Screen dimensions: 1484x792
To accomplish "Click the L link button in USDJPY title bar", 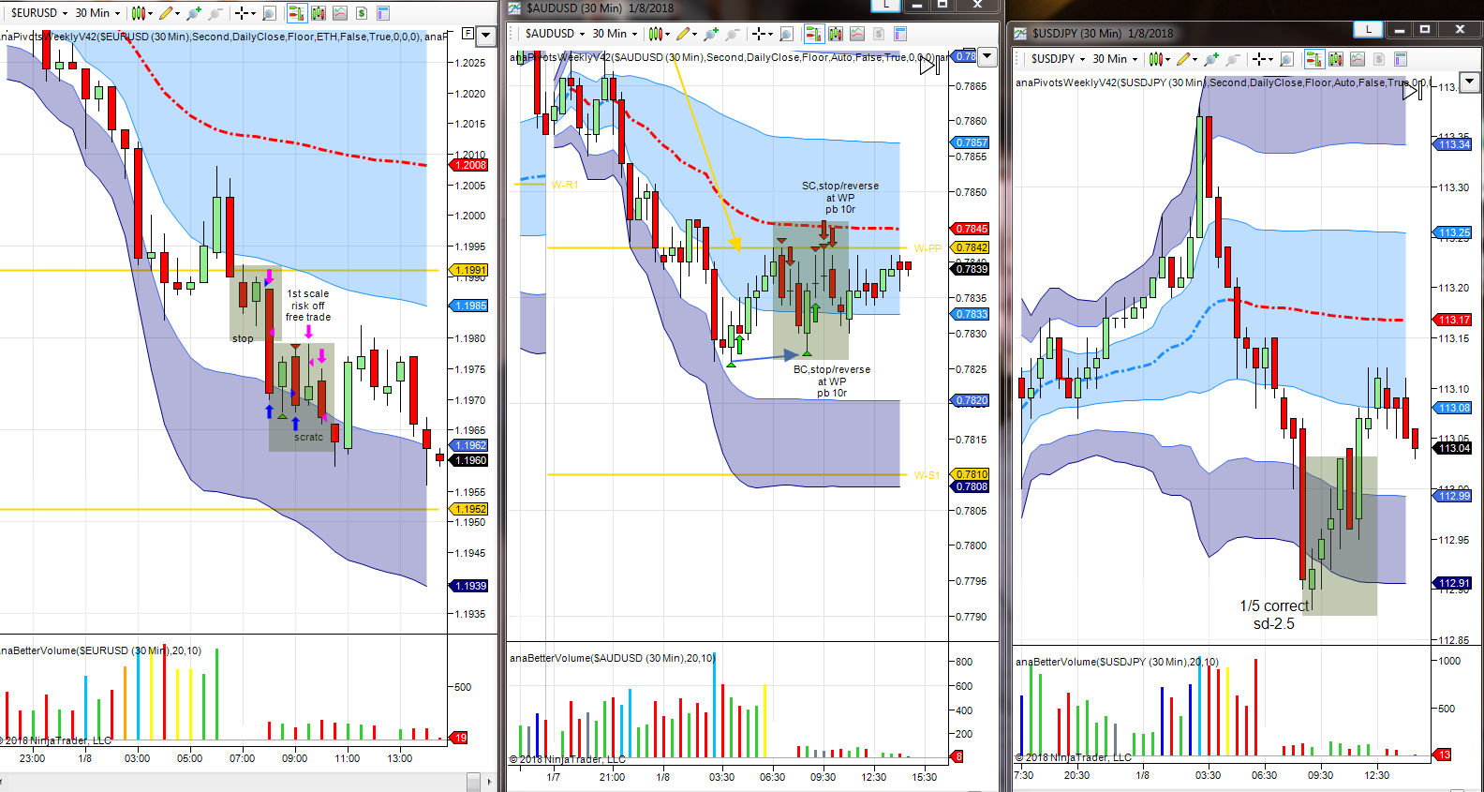I will coord(1368,29).
